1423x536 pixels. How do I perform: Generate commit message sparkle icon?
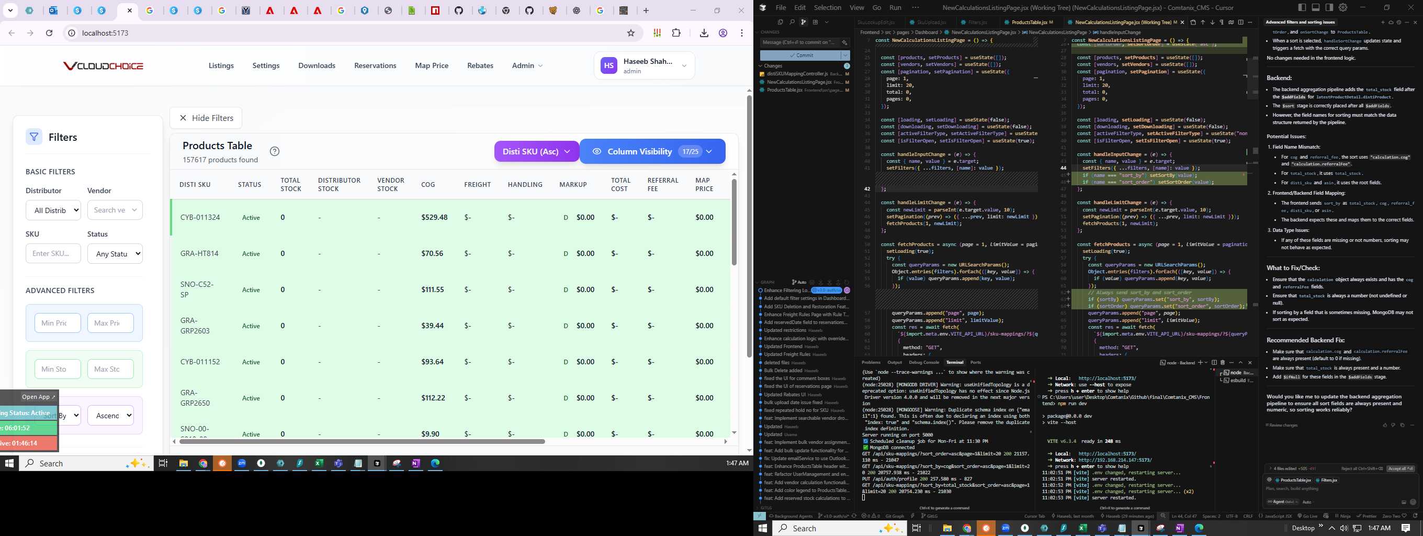pos(844,42)
